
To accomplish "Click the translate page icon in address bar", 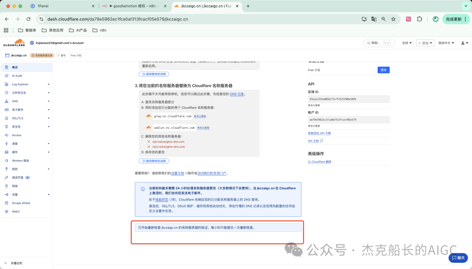I will pyautogui.click(x=374, y=19).
